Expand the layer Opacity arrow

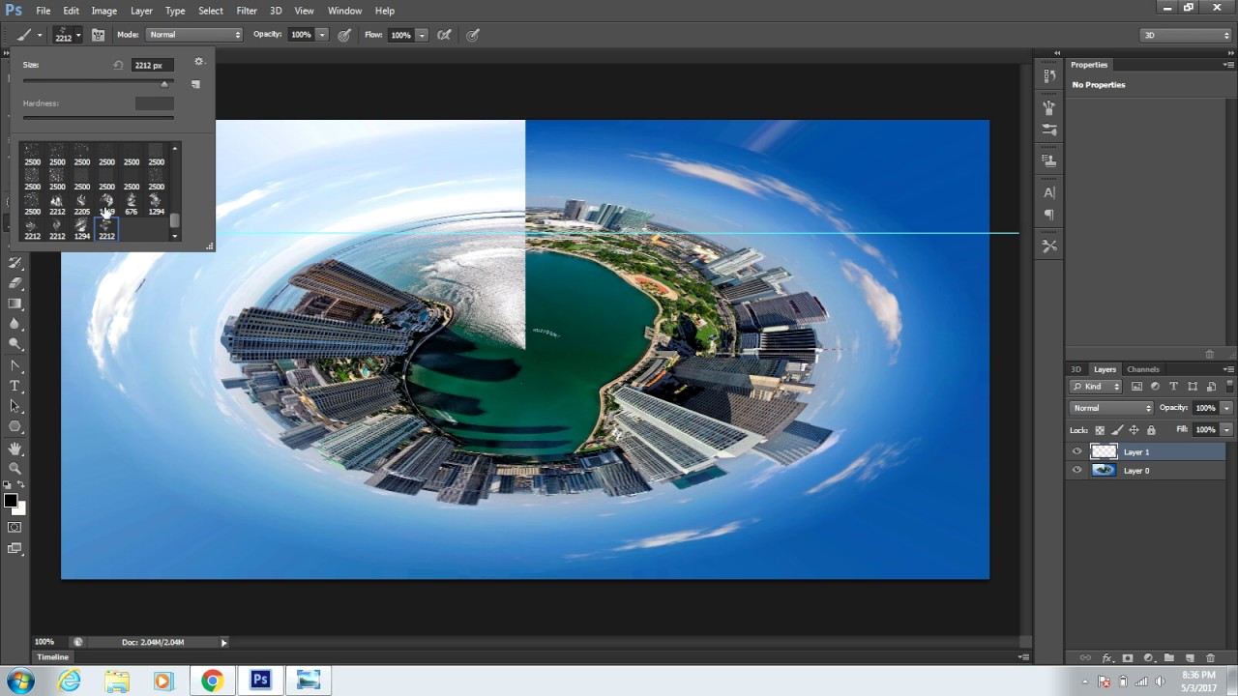(x=1226, y=408)
